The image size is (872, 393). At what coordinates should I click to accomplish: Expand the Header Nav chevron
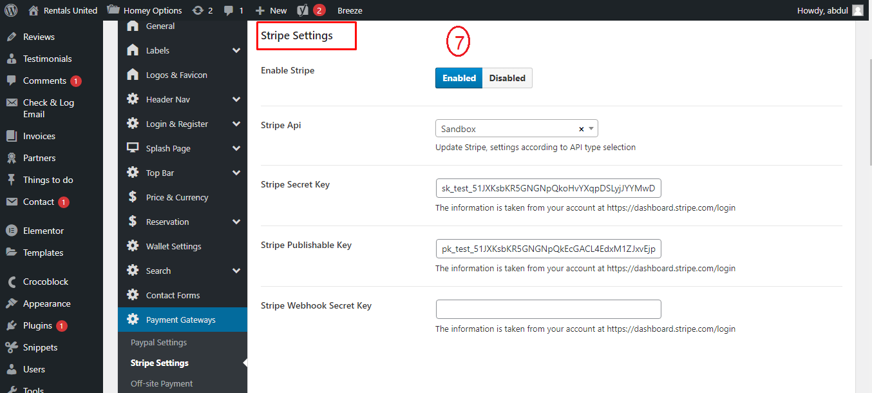pos(236,99)
